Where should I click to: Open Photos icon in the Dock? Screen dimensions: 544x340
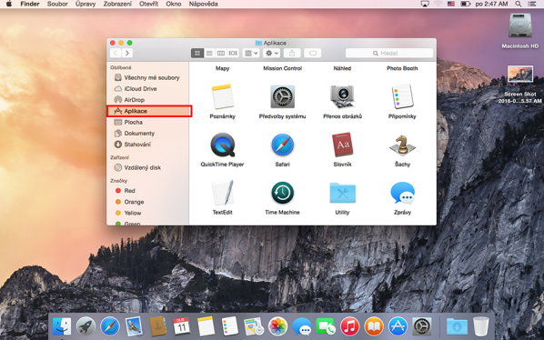[x=277, y=326]
